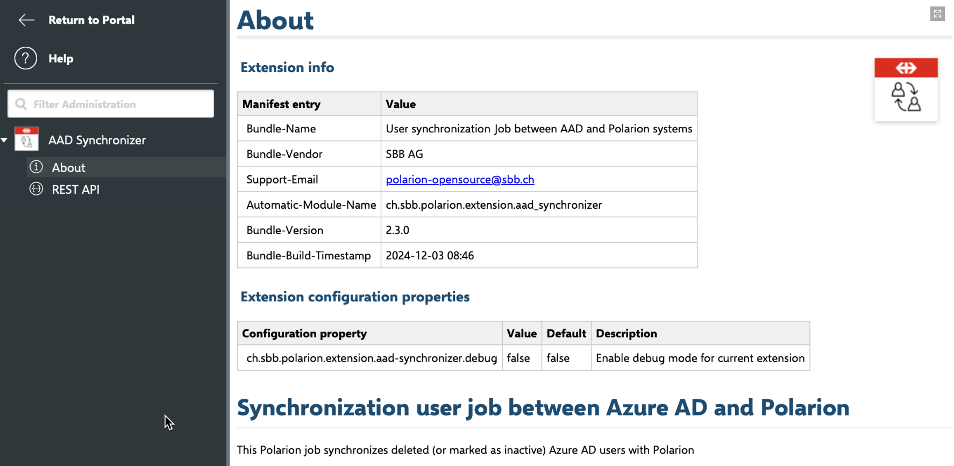Select AAD Synchronizer in the navigation
The image size is (954, 466).
pos(97,140)
